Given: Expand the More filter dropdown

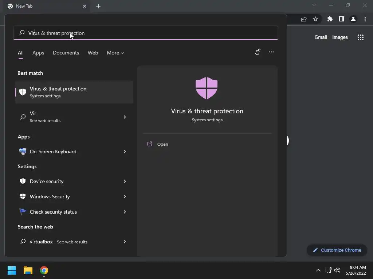Looking at the screenshot, I should point(115,53).
